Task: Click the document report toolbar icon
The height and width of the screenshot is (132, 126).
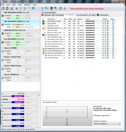Action: [x=38, y=8]
